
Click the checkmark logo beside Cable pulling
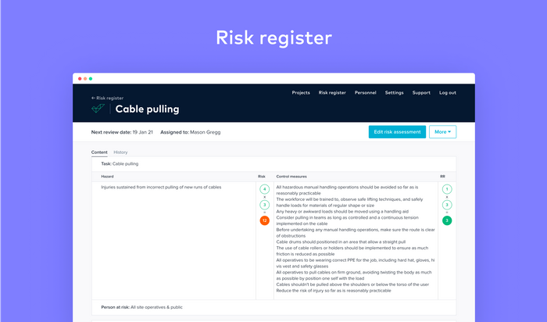point(98,109)
